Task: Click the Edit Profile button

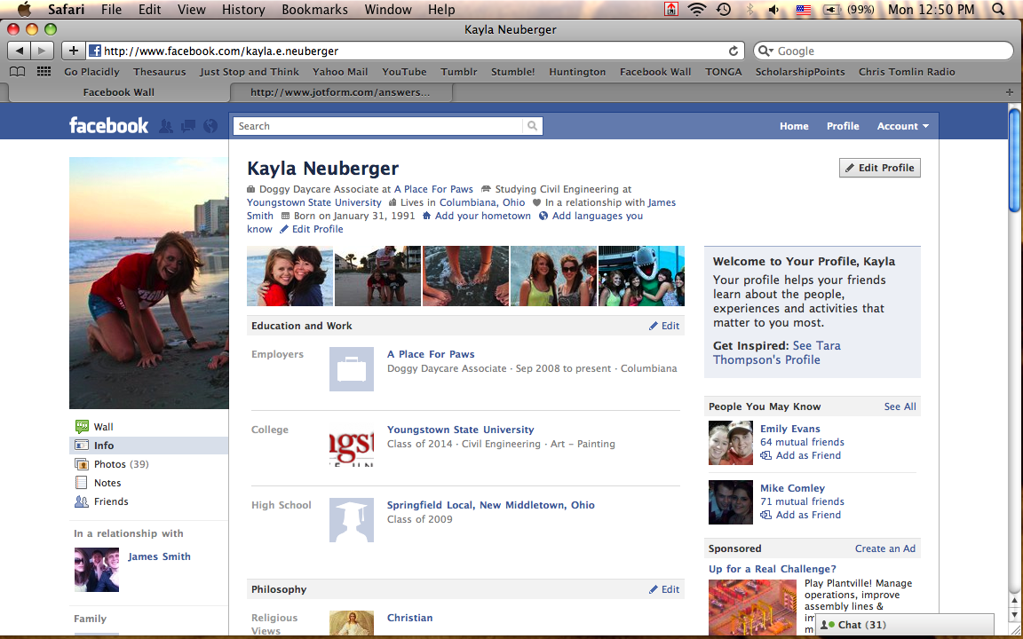Action: [879, 168]
